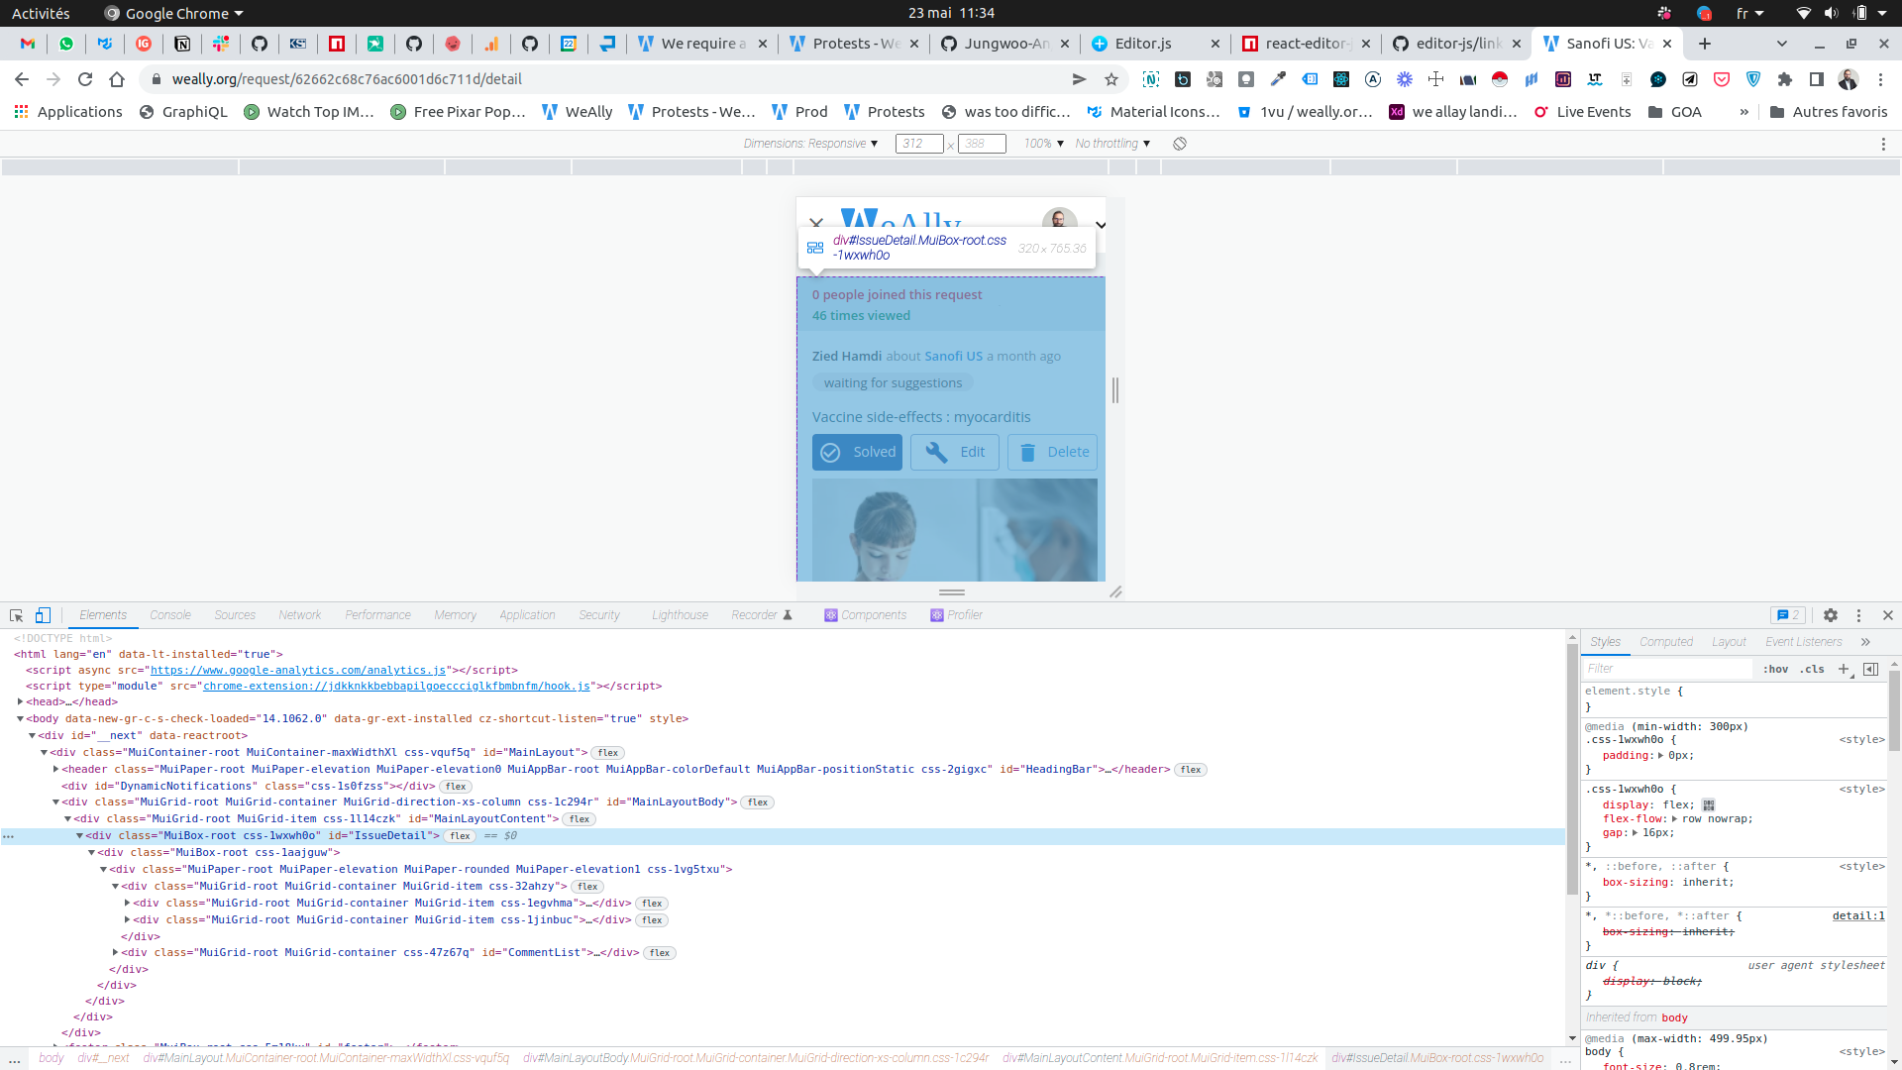Open the Computed styles tab

click(x=1666, y=642)
